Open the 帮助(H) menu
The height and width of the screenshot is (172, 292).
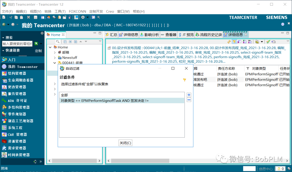tap(139, 12)
